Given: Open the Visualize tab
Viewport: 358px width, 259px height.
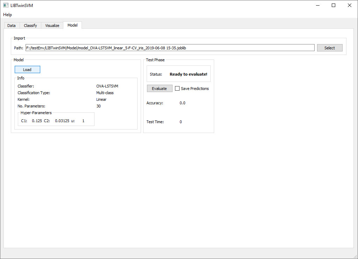Looking at the screenshot, I should point(52,25).
